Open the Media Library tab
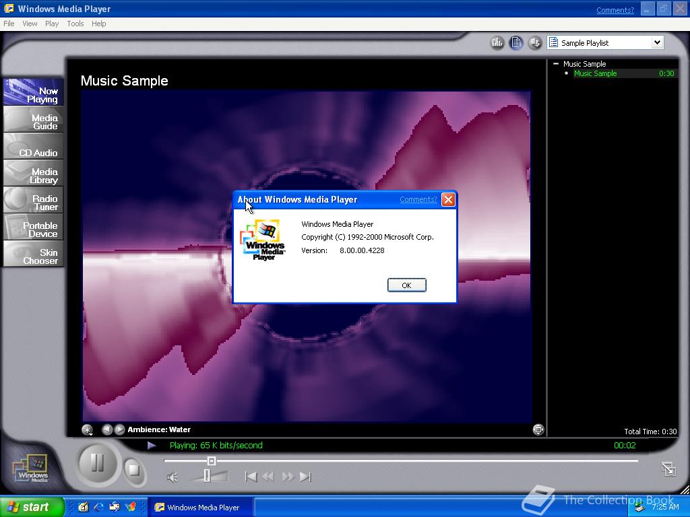Viewport: 690px width, 517px height. coord(34,173)
